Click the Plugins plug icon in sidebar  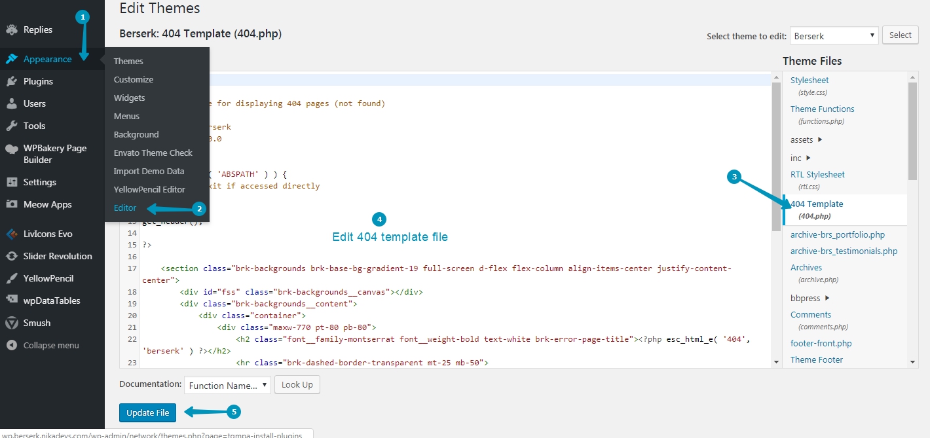(12, 82)
